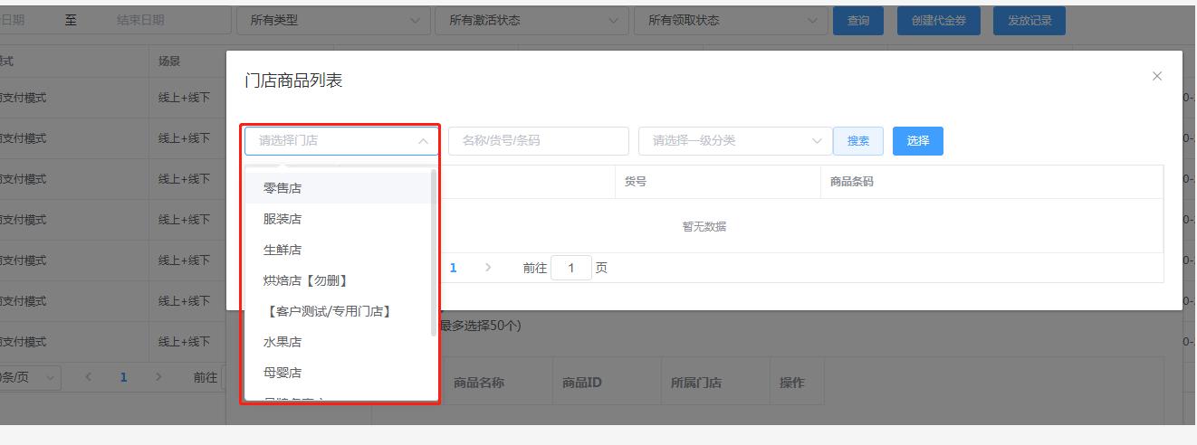Pick 烘焙店【勿删】 option
This screenshot has height=445, width=1197.
tap(341, 280)
